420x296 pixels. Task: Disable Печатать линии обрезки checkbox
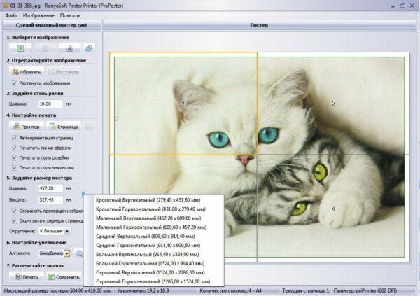pyautogui.click(x=15, y=148)
